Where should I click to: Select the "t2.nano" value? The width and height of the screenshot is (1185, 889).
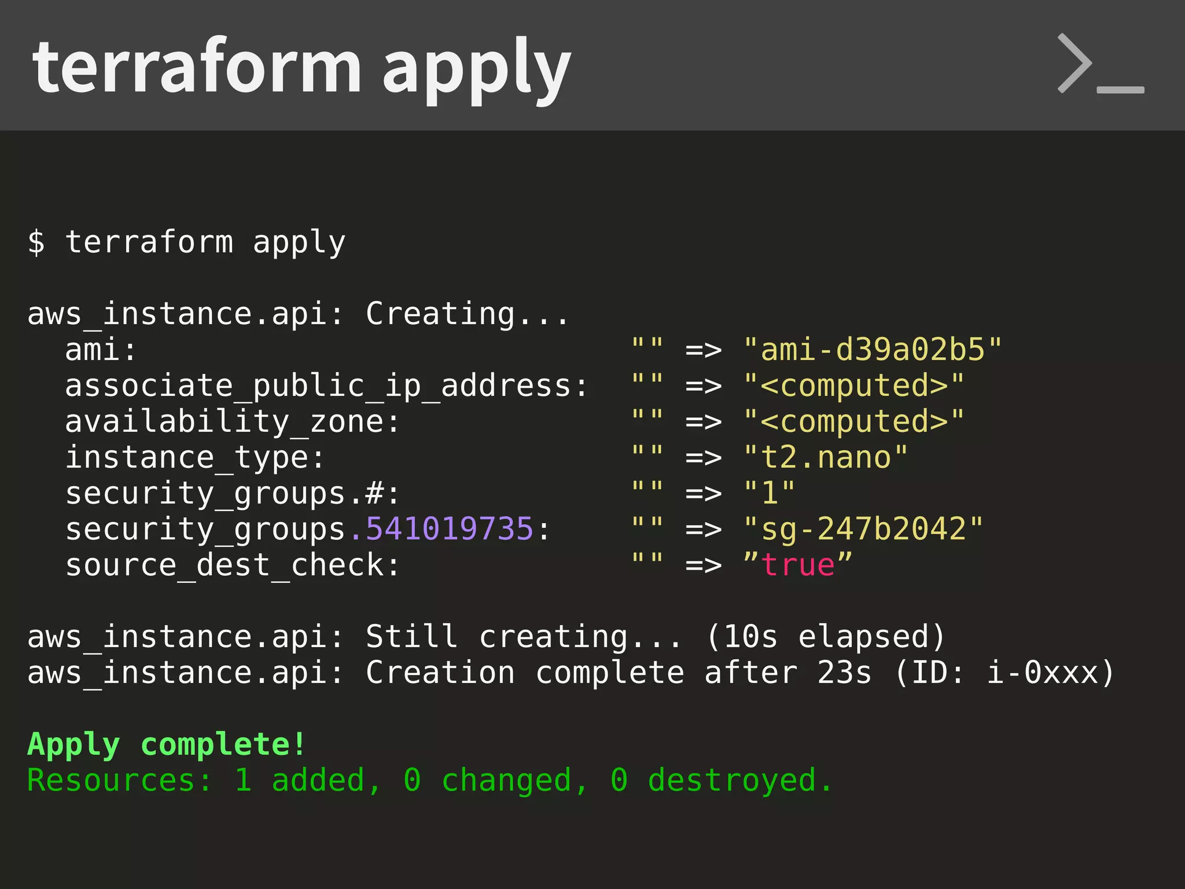pyautogui.click(x=826, y=458)
